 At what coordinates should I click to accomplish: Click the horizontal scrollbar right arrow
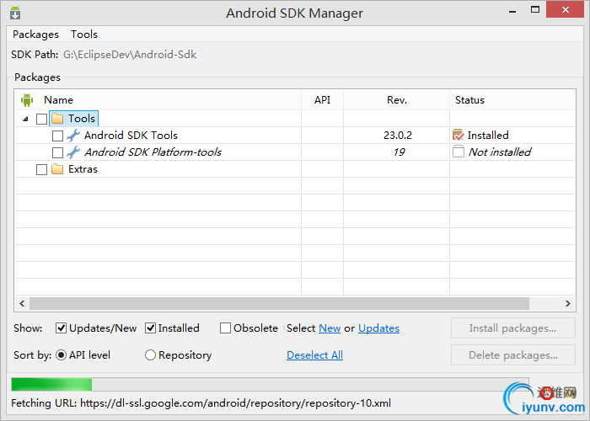click(x=568, y=303)
